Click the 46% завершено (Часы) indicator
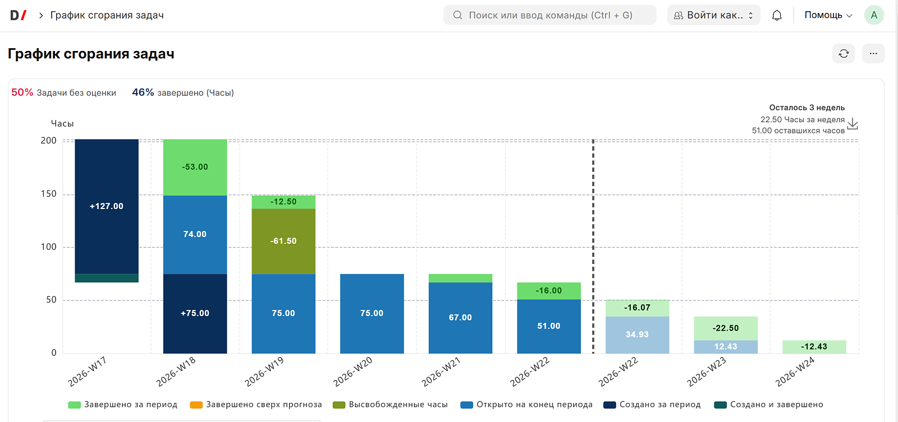This screenshot has width=898, height=422. click(x=183, y=92)
